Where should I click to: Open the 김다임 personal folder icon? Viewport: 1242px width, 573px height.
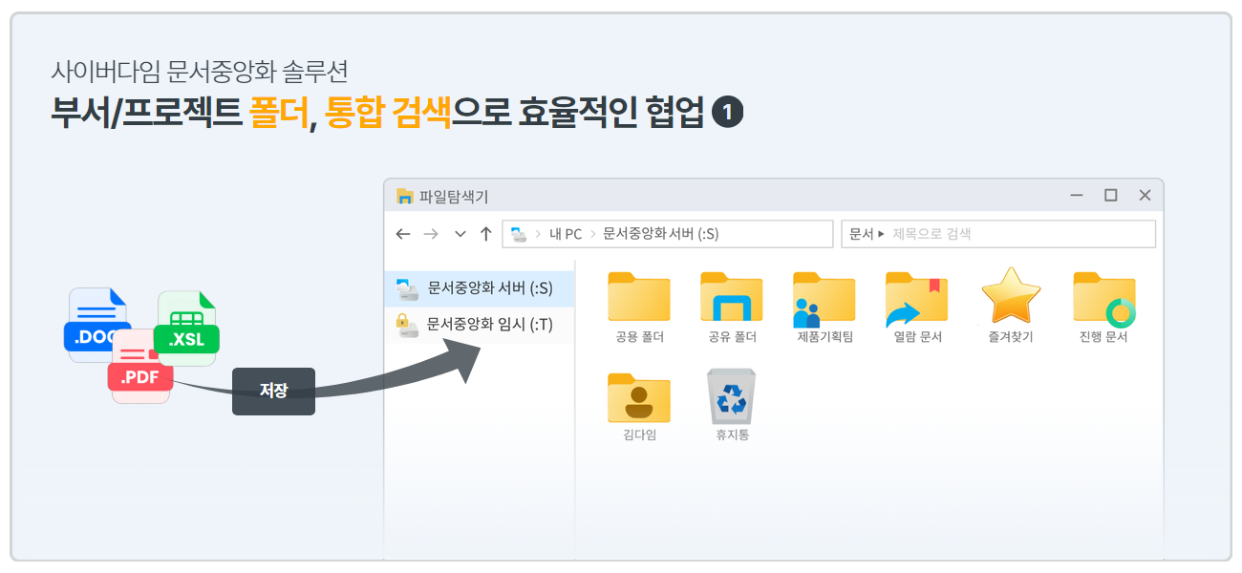(639, 397)
